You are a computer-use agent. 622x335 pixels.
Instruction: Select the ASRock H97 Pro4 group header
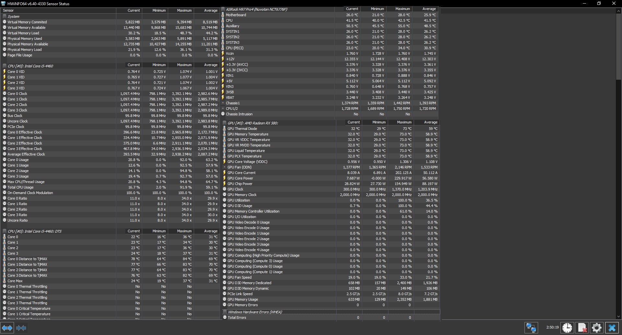(329, 9)
